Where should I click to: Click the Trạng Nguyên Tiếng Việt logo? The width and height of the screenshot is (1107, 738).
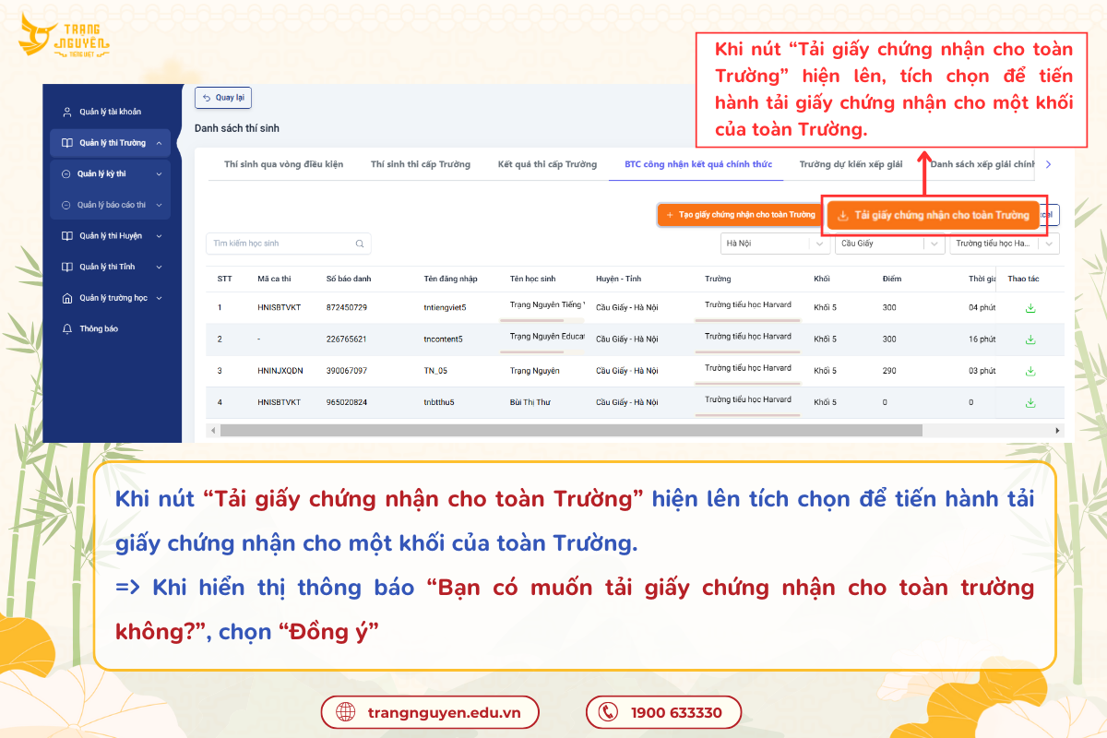click(65, 37)
